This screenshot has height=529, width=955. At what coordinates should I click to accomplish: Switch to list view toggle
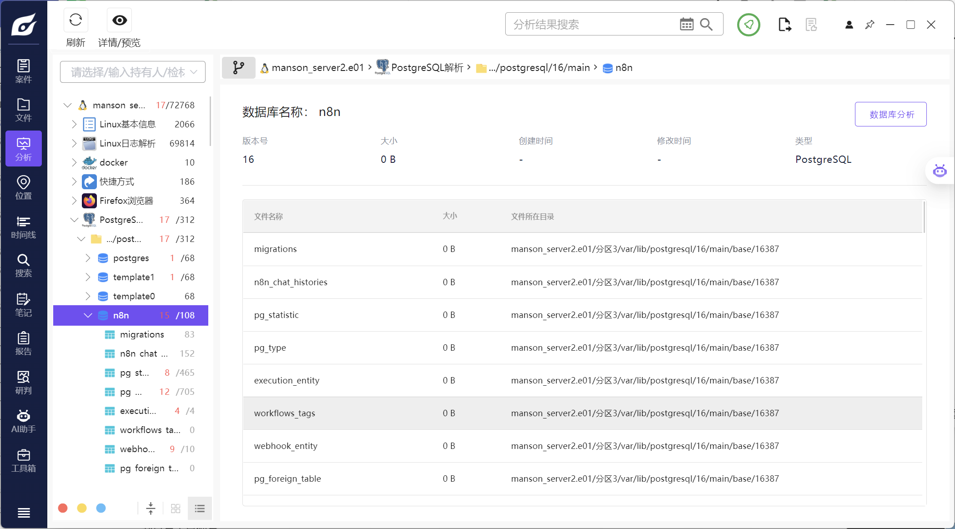tap(200, 509)
